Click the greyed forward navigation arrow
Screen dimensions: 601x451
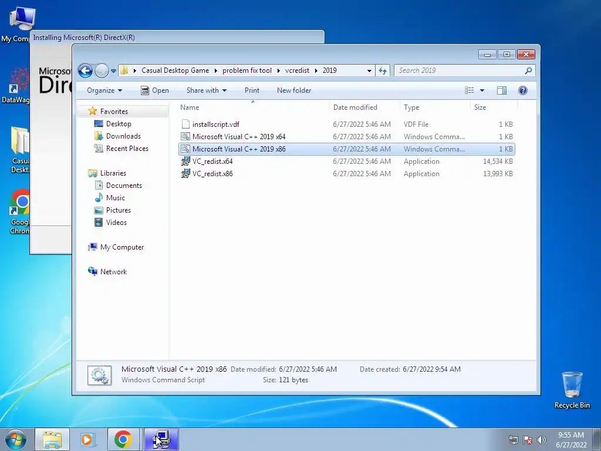pos(101,70)
